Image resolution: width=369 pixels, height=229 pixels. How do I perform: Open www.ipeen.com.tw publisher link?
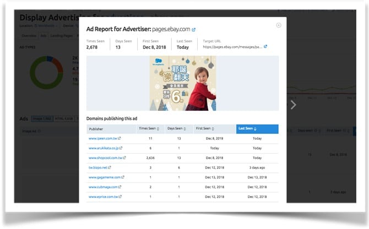[103, 139]
